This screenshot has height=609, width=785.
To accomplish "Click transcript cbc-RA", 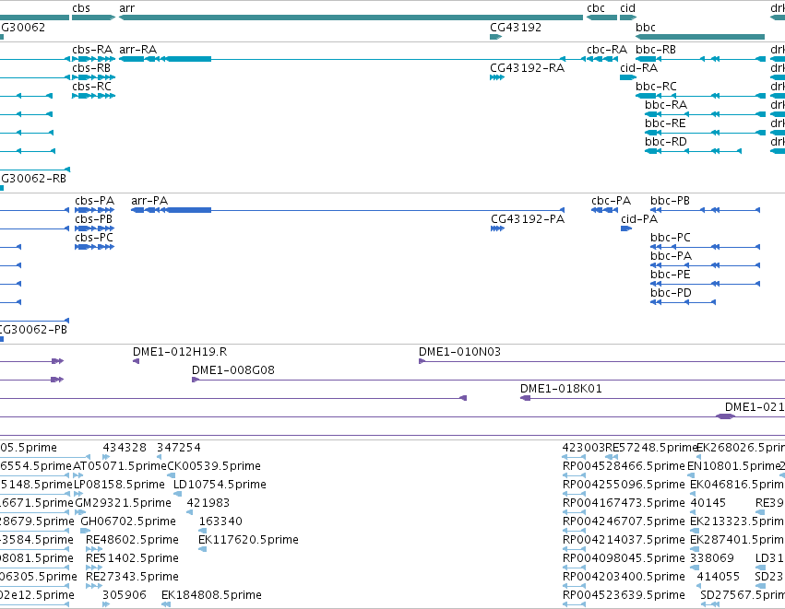I will pos(607,50).
